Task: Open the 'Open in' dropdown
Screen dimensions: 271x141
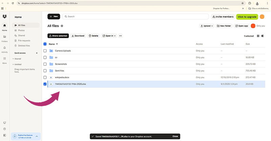Action: [x=109, y=36]
